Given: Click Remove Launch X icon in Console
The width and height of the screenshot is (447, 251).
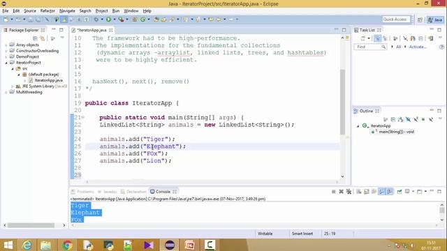Looking at the screenshot, I should pos(341,192).
